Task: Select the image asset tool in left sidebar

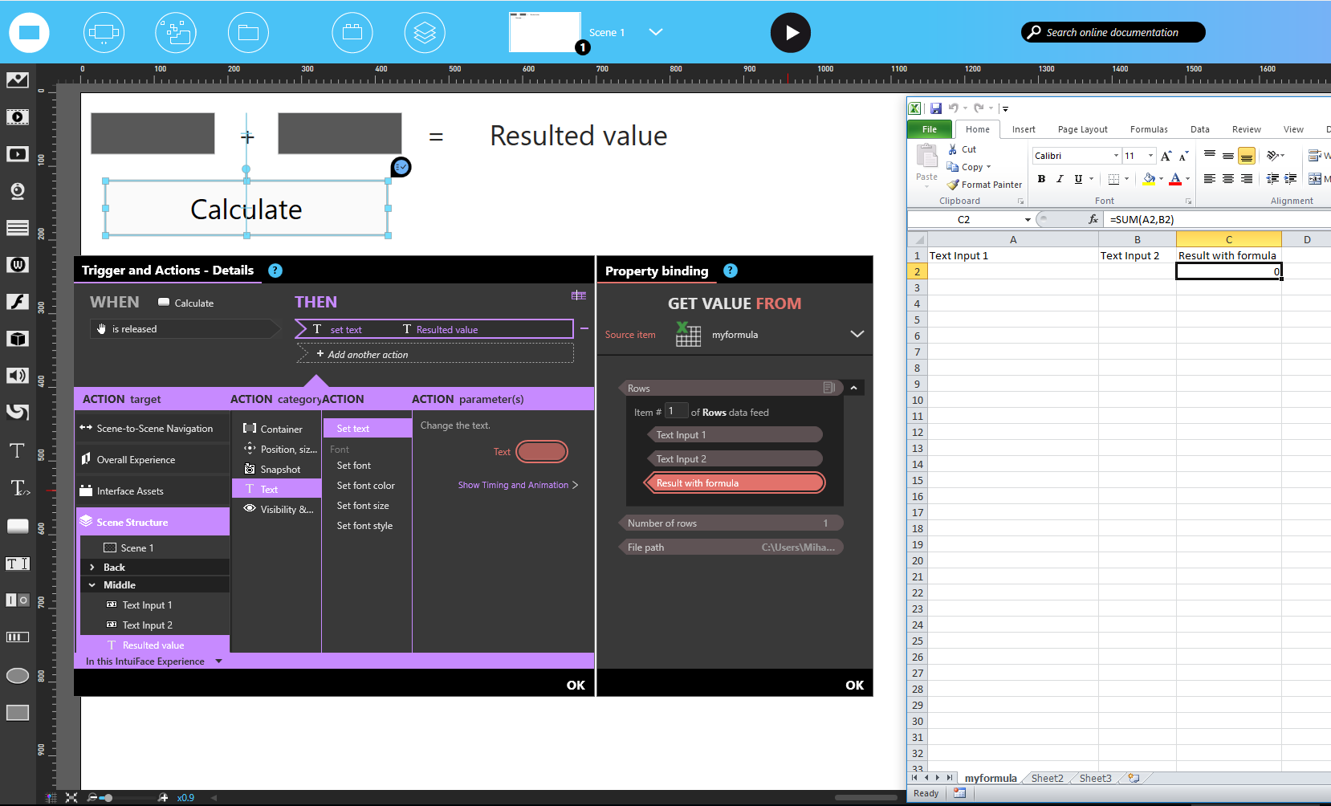Action: (18, 80)
